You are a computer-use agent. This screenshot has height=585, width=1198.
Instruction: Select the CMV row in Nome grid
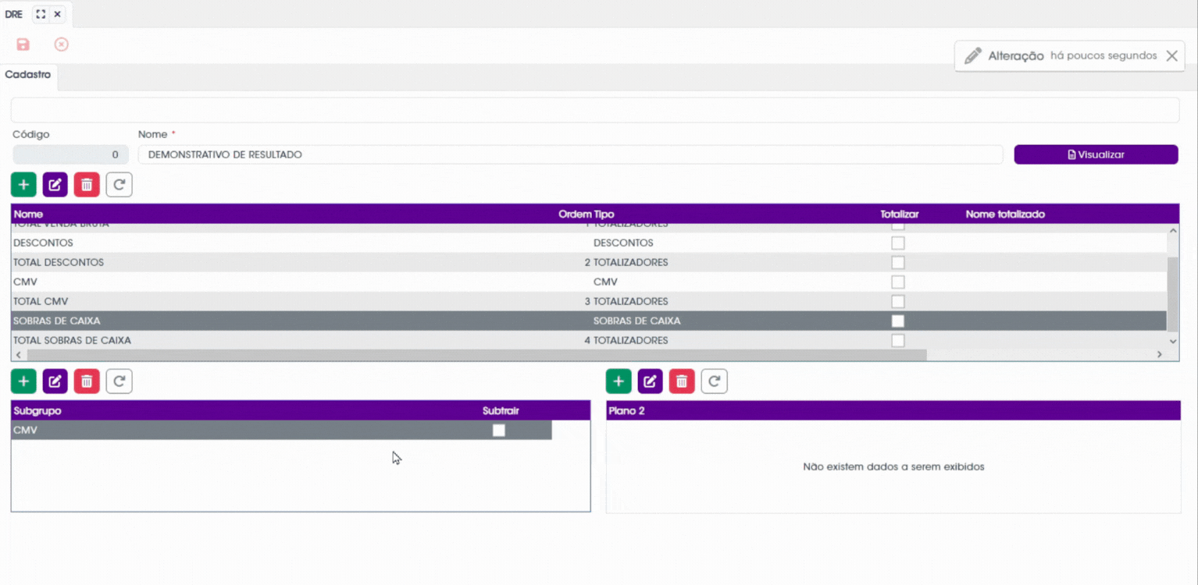(589, 282)
